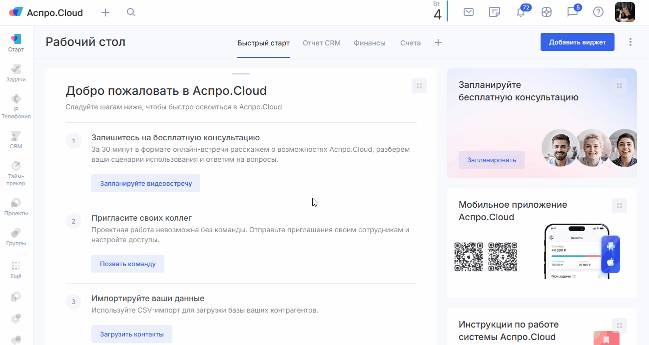Open the help question mark icon
The height and width of the screenshot is (345, 649).
(x=598, y=12)
